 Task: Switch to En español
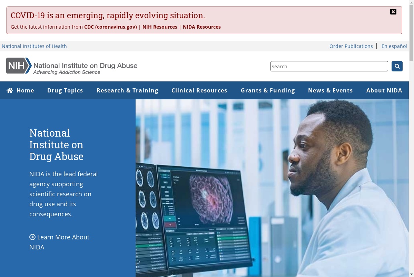pos(394,46)
